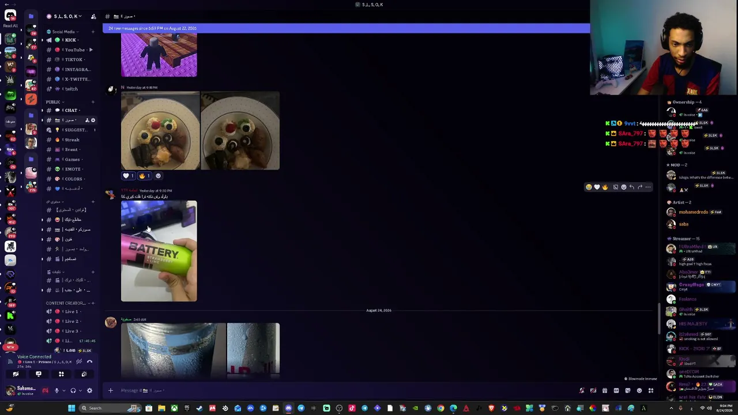Click the message input field
Screen dimensions: 738x415
point(346,390)
